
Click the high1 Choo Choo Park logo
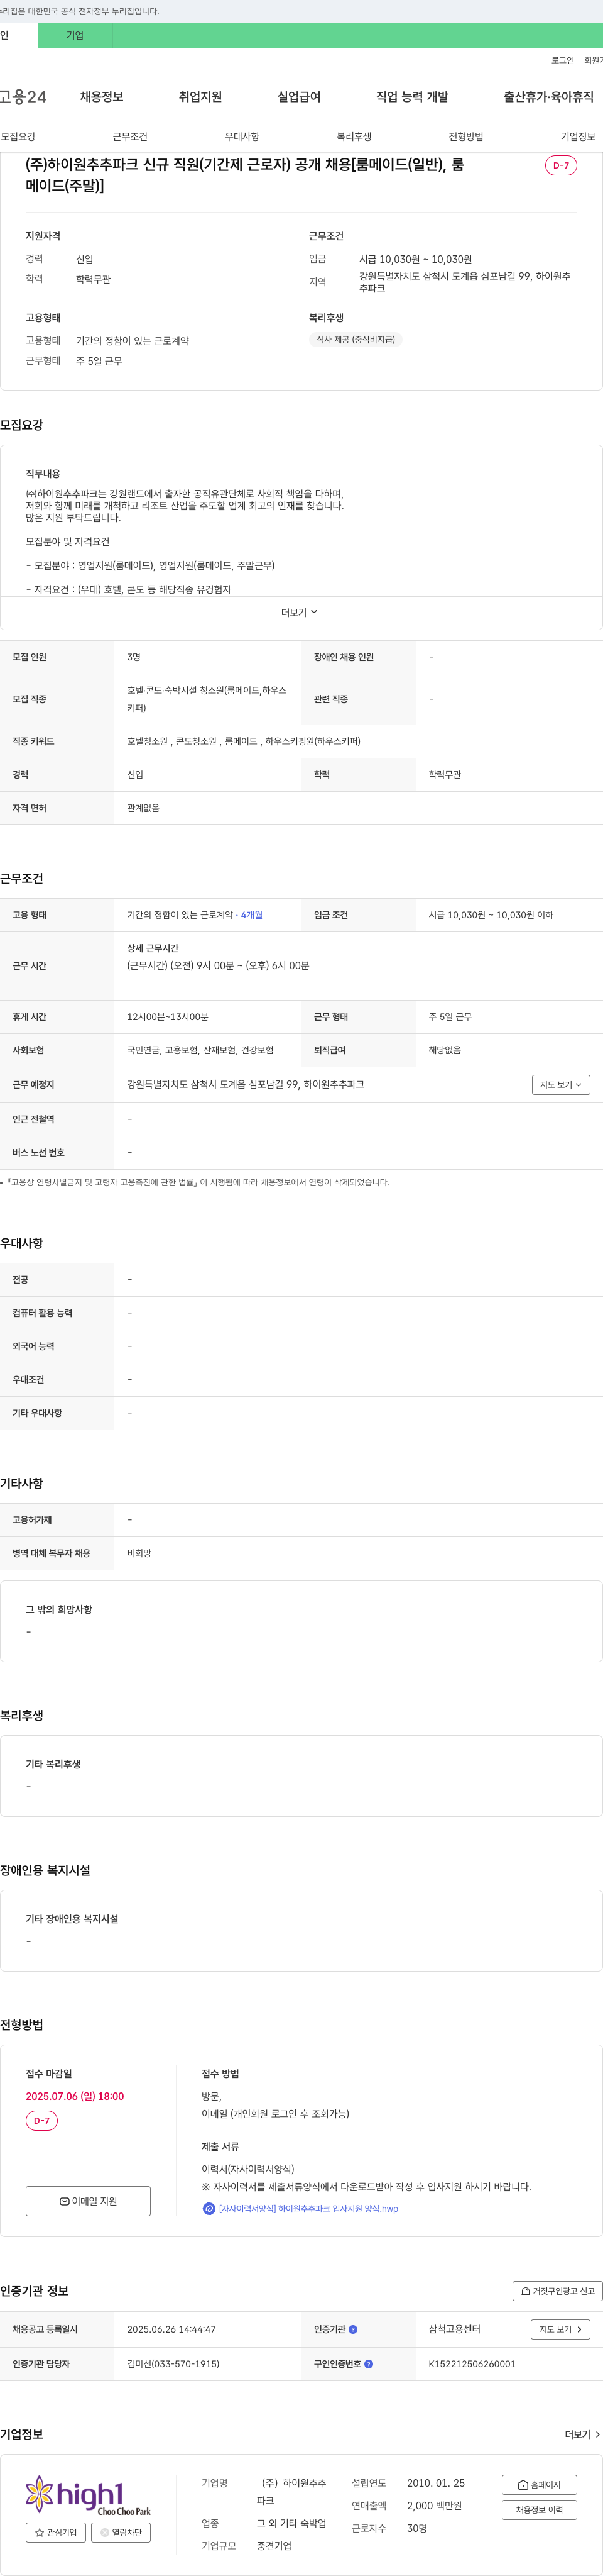(88, 2495)
